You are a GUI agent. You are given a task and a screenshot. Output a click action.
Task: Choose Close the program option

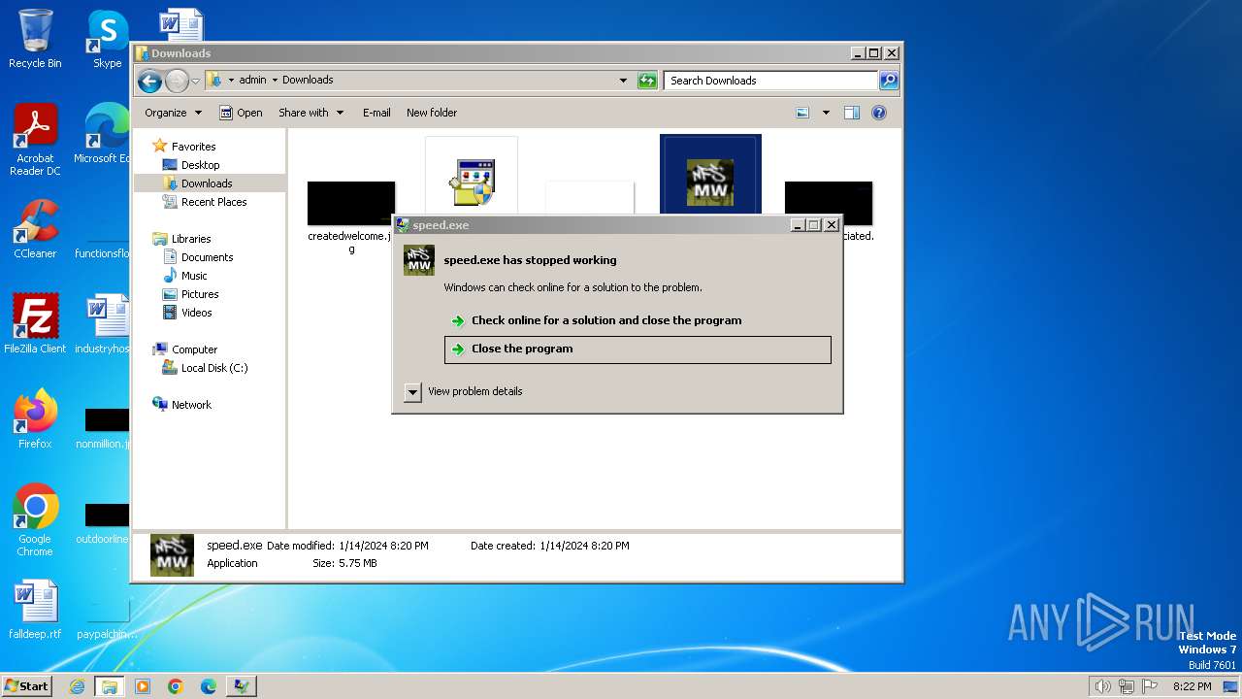click(637, 349)
